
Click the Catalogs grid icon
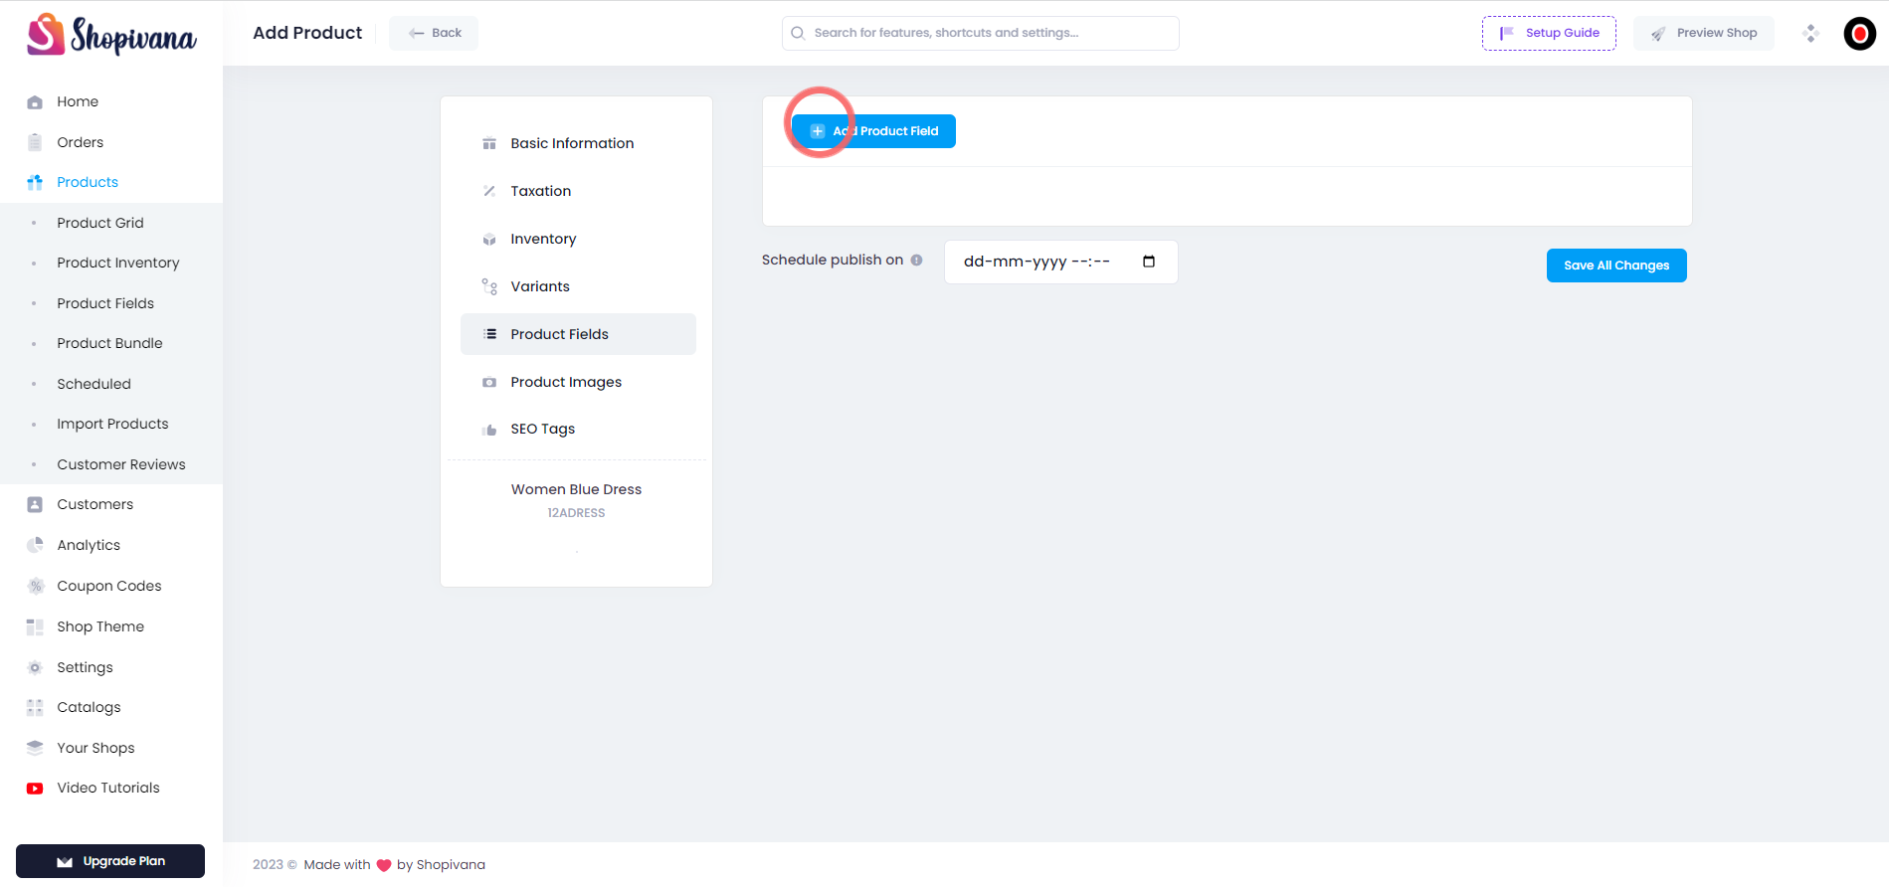click(x=35, y=707)
